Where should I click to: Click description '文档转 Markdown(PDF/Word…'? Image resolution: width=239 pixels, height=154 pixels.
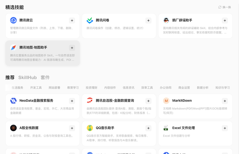tap(195, 111)
